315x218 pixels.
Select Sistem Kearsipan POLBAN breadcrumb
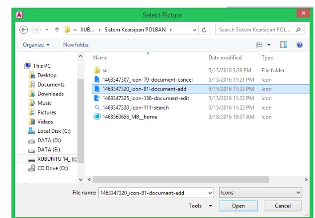point(135,30)
